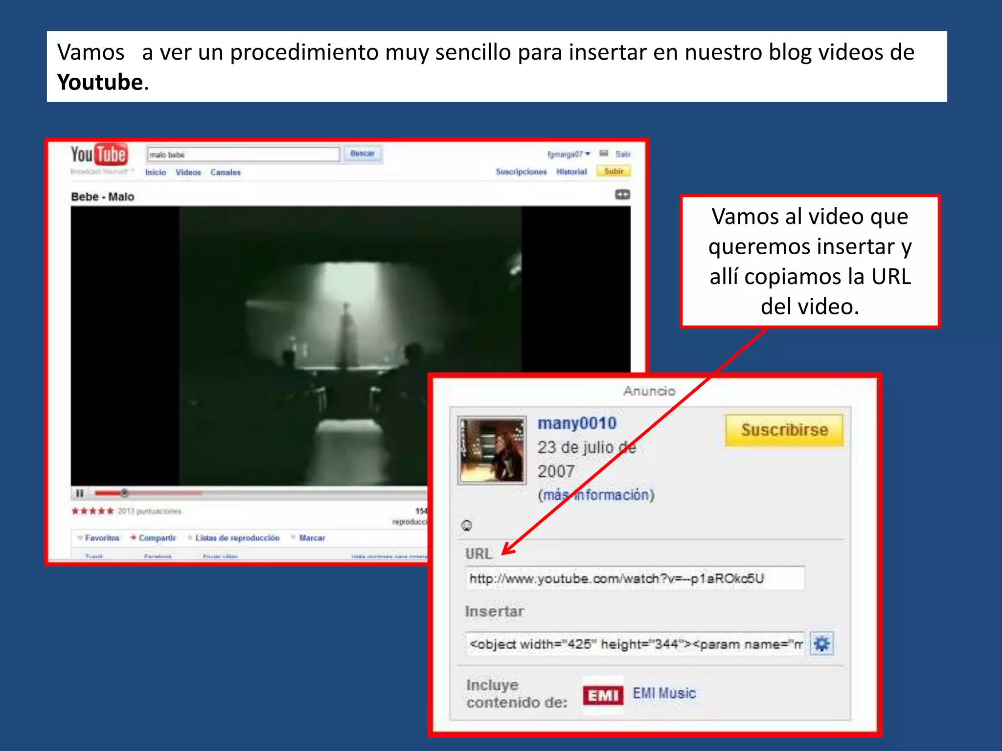Click the EMI logo
The width and height of the screenshot is (1002, 751).
603,695
